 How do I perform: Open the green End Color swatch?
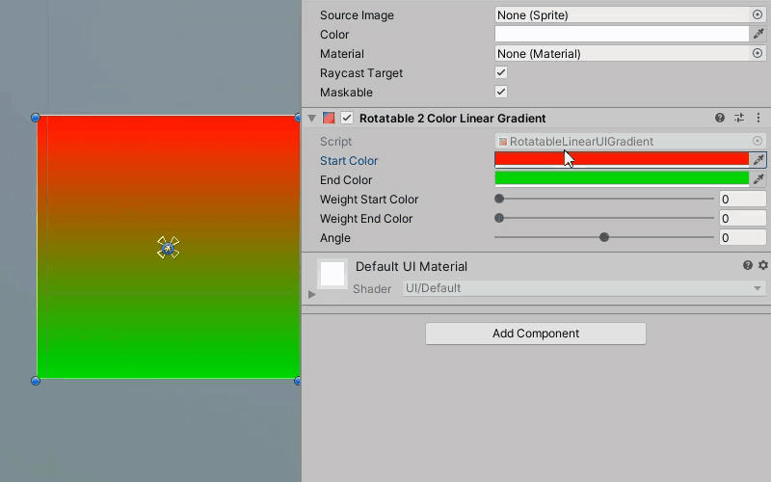coord(622,179)
